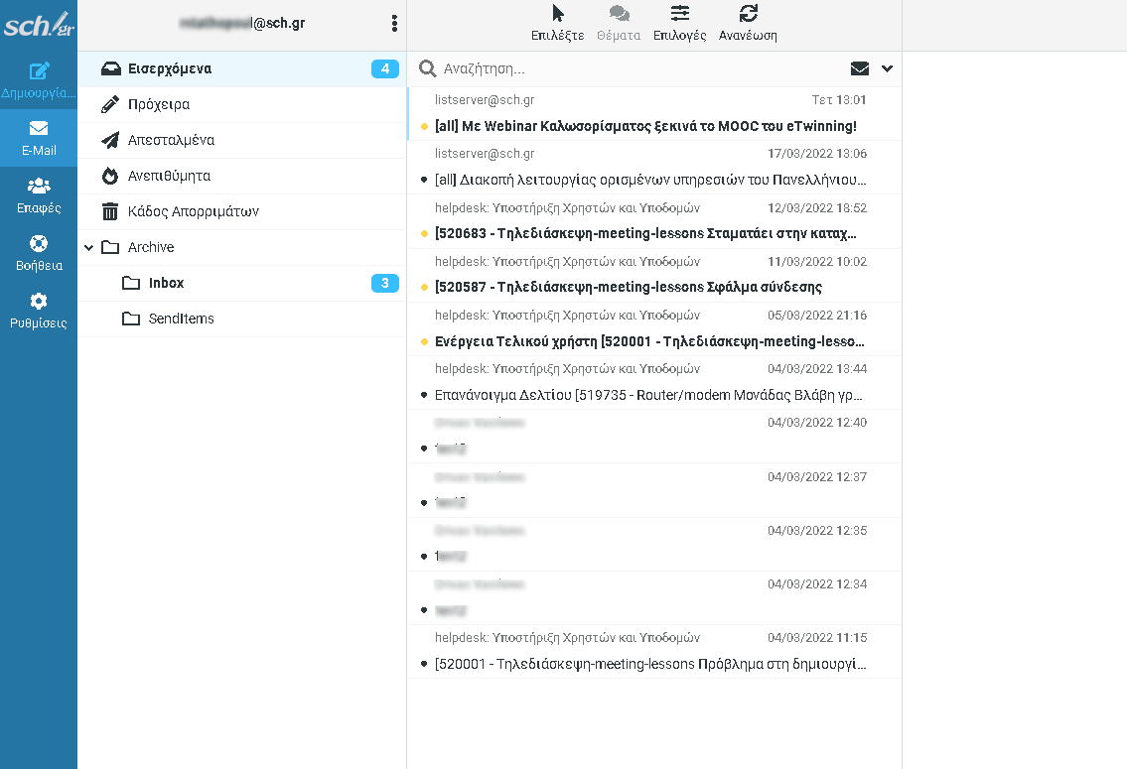Image resolution: width=1127 pixels, height=769 pixels.
Task: Open the Βοήθεια help icon
Action: point(38,253)
